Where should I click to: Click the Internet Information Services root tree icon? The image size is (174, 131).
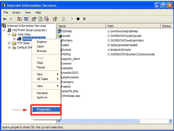(x=4, y=26)
